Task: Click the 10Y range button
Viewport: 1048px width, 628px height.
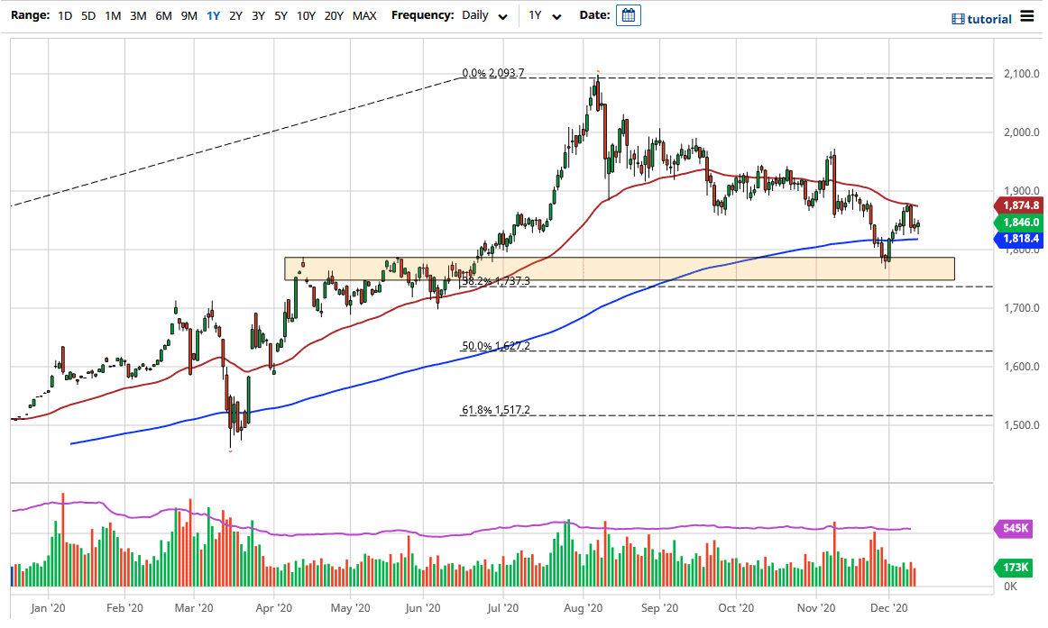Action: [x=306, y=15]
